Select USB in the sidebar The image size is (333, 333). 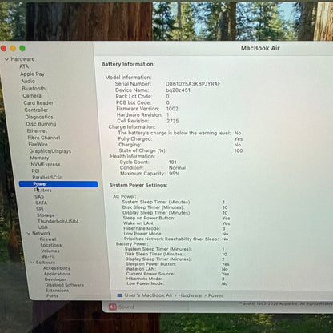(43, 227)
